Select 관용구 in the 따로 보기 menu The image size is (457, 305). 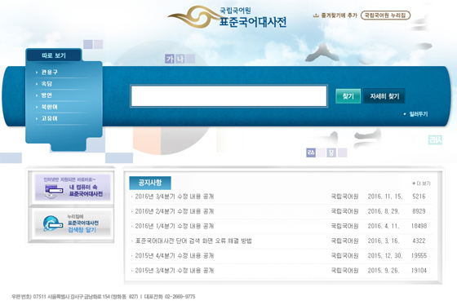pos(49,72)
